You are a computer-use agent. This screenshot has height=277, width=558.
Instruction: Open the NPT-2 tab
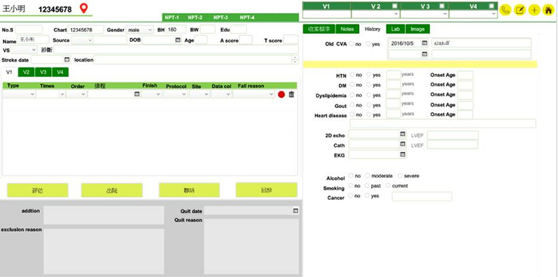(195, 17)
